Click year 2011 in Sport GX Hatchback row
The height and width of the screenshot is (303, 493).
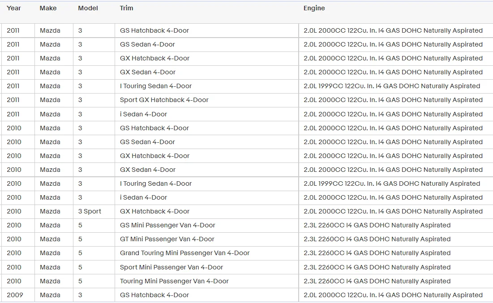pyautogui.click(x=17, y=100)
